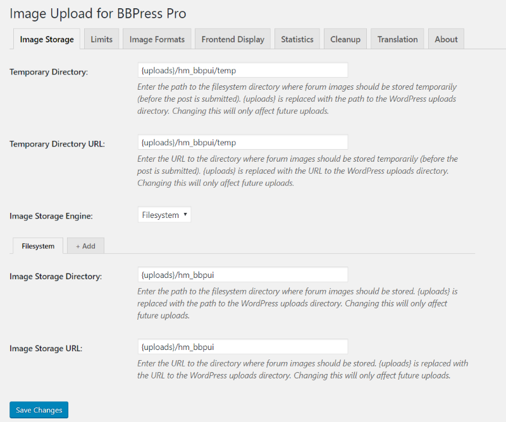Click the Save Changes button

point(39,410)
